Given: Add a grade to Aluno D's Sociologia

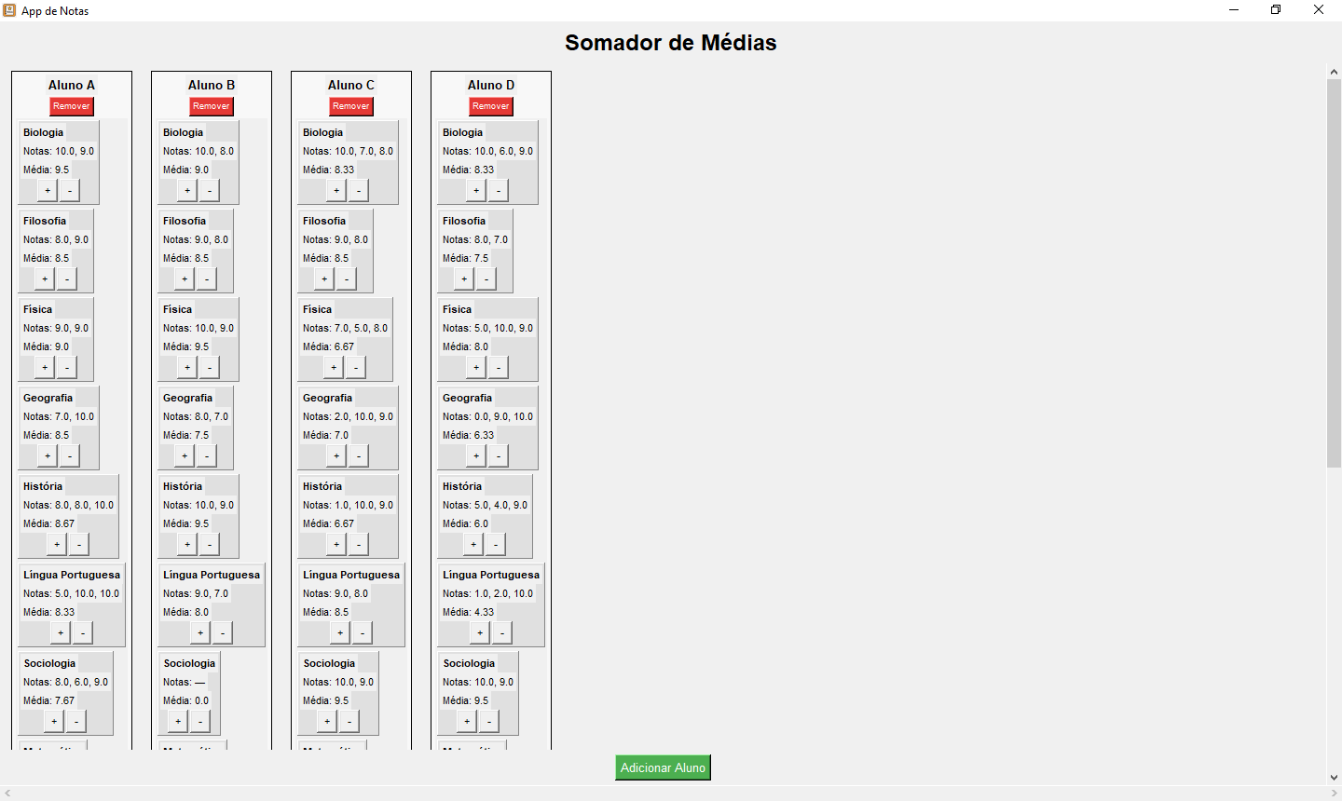Looking at the screenshot, I should click(467, 722).
